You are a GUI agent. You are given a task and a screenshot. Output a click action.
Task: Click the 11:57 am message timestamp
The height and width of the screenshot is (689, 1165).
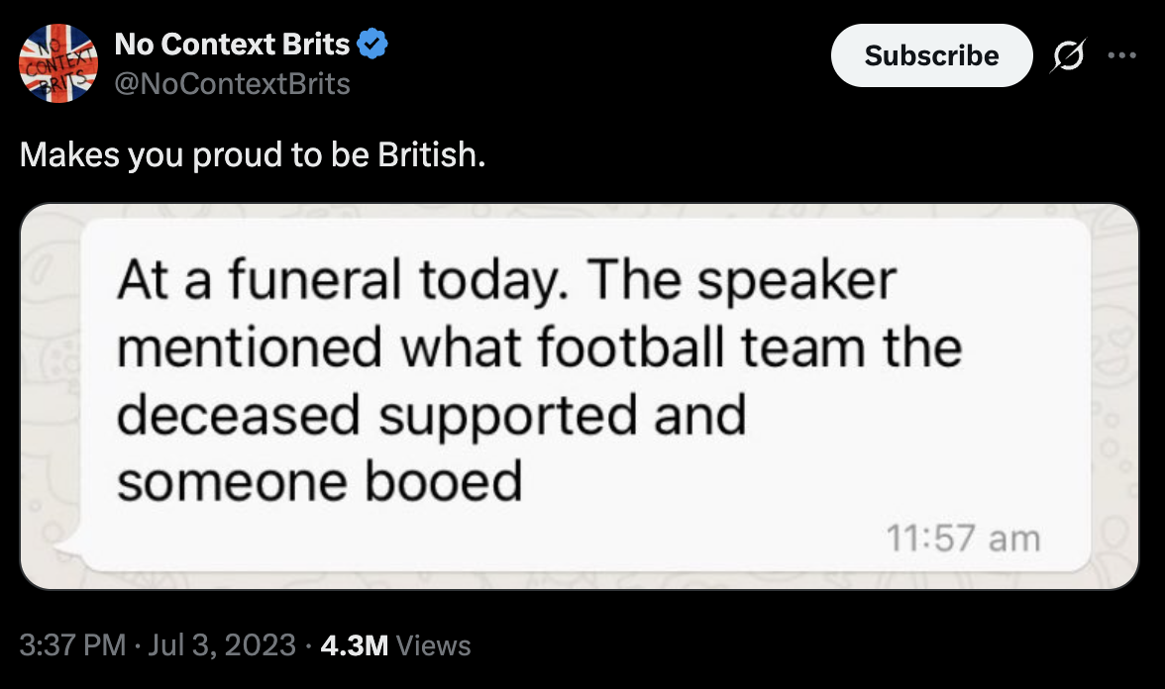963,540
